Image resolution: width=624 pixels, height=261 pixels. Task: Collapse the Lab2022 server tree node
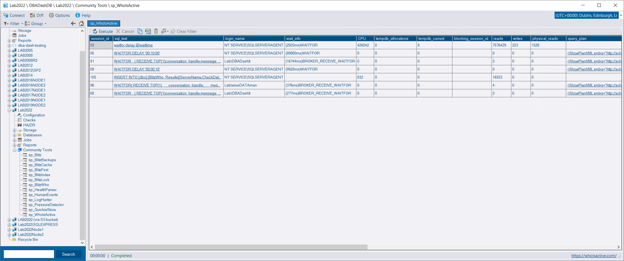(x=10, y=110)
